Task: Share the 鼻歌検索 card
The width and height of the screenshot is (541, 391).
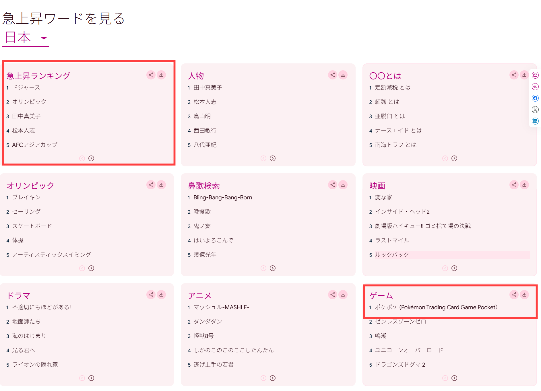Action: click(x=333, y=185)
